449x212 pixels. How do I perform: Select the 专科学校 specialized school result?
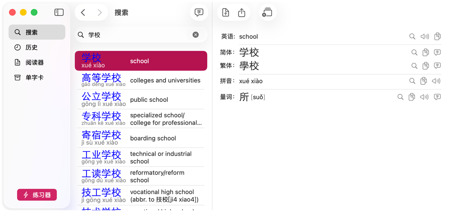point(141,119)
